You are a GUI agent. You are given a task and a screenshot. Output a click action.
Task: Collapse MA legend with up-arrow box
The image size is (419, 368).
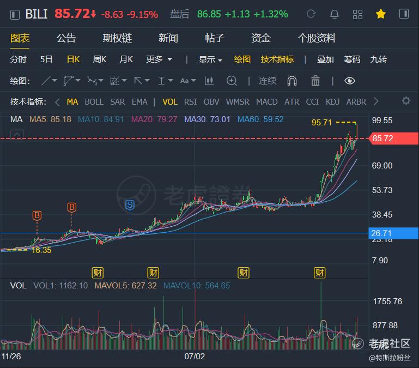tap(17, 134)
